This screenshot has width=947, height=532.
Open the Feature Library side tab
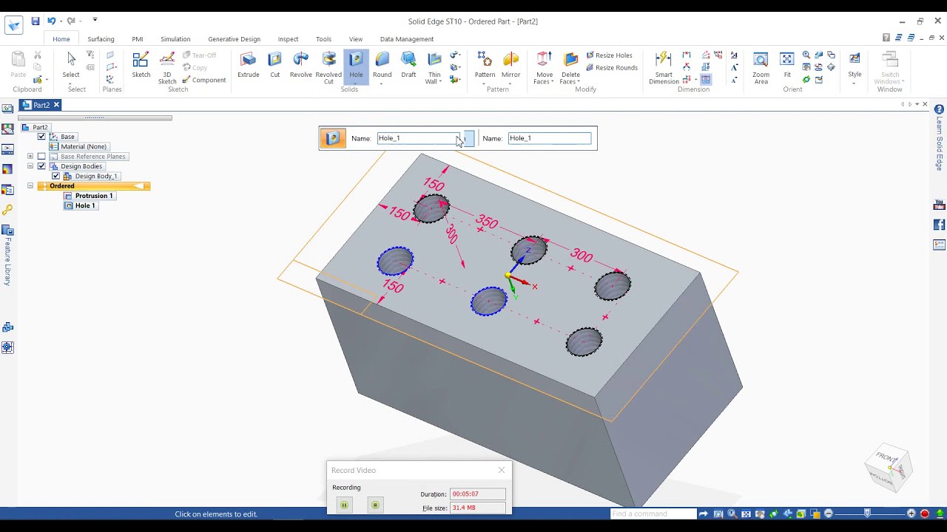coord(7,255)
